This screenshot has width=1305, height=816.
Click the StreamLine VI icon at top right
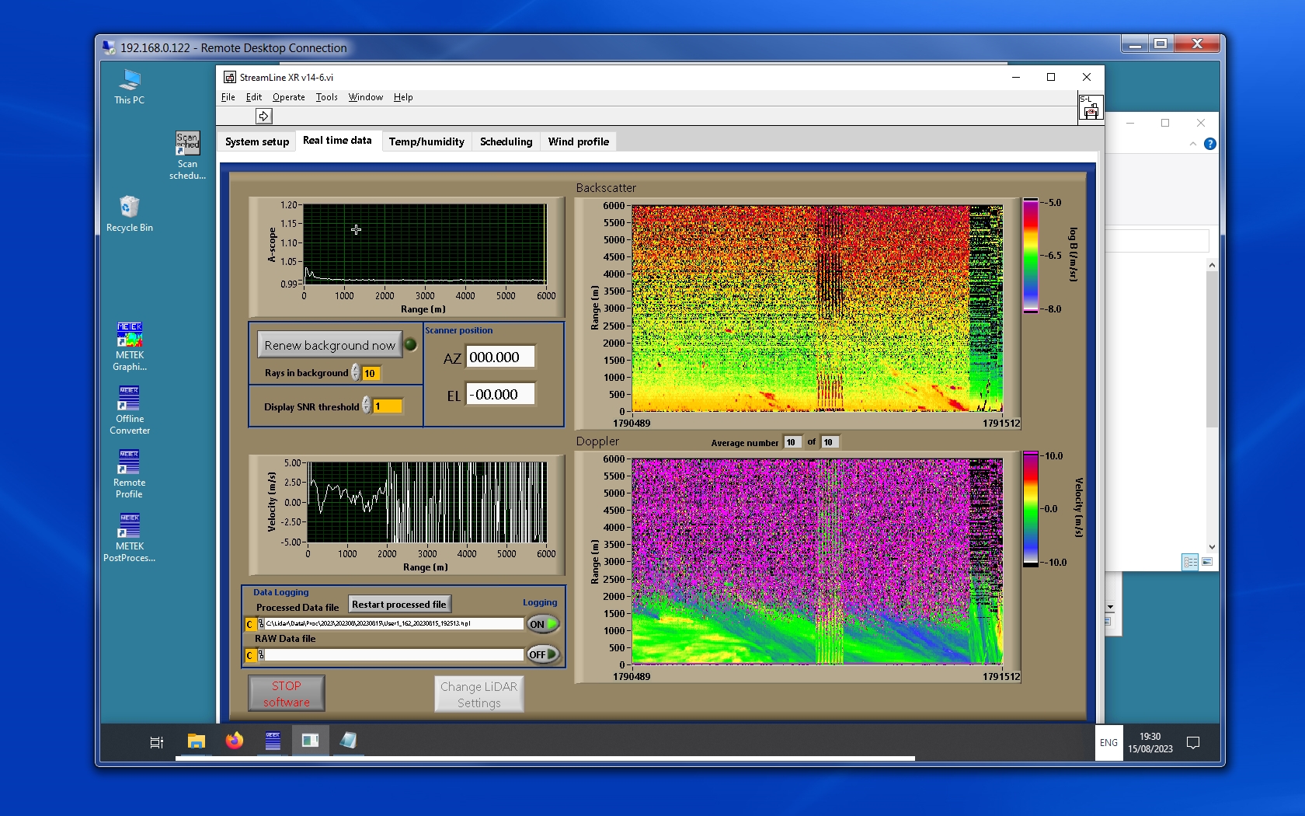coord(1090,108)
